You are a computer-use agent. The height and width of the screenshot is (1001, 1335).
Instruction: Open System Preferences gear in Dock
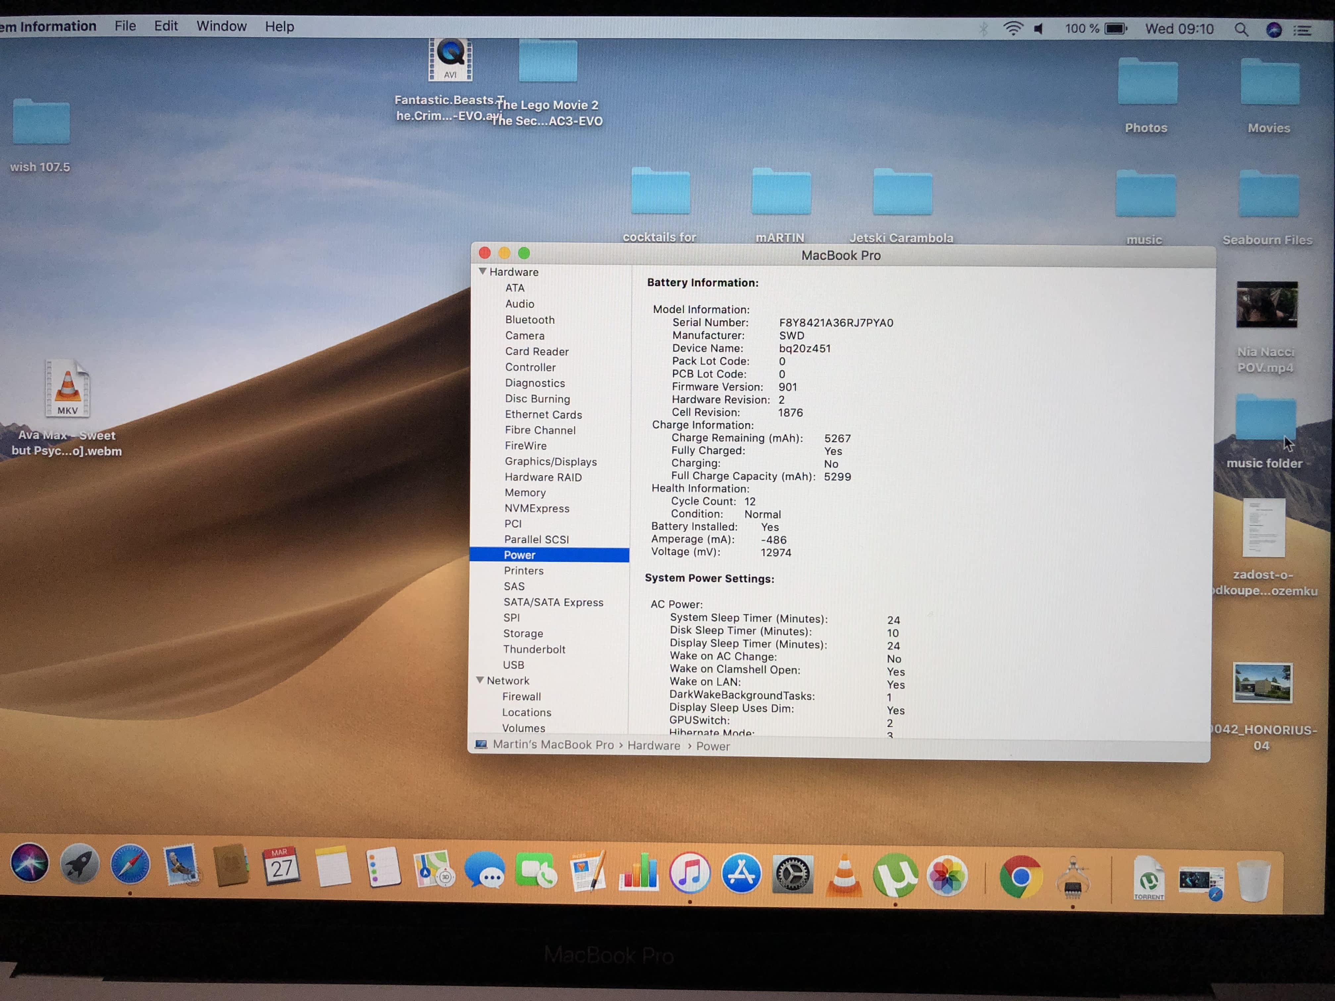pyautogui.click(x=792, y=874)
